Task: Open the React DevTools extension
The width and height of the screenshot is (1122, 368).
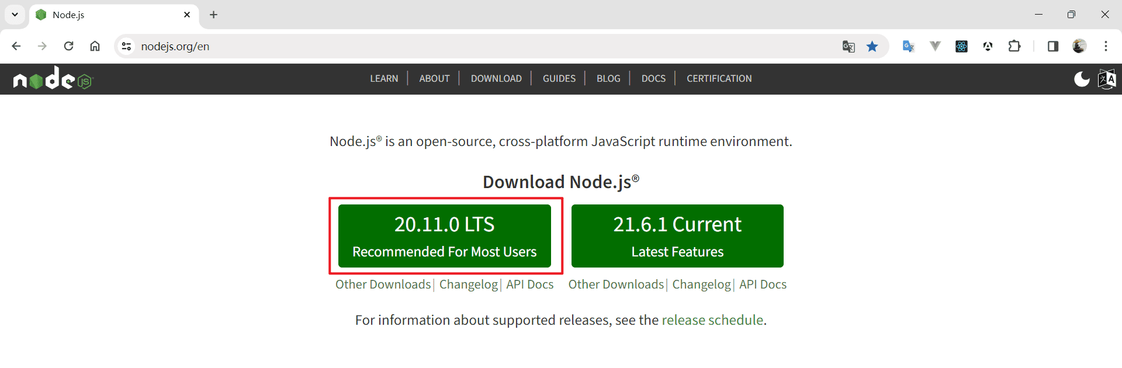Action: [x=961, y=46]
